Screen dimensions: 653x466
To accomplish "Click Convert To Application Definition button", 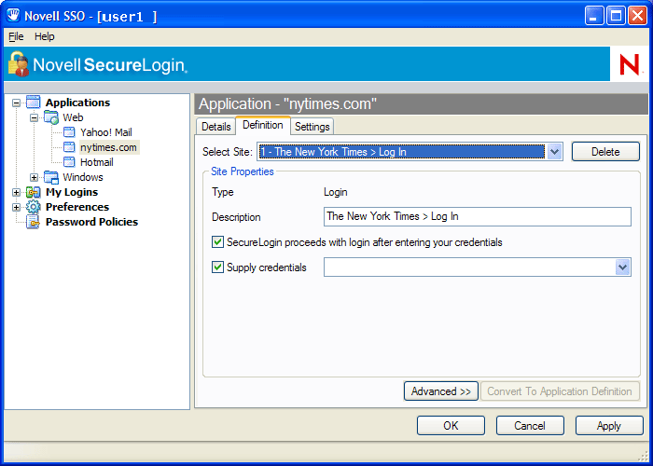I will point(560,391).
